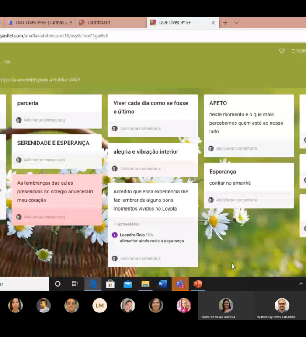Like the padlet with the heart icon
This screenshot has height=337, width=306.
[x=282, y=51]
